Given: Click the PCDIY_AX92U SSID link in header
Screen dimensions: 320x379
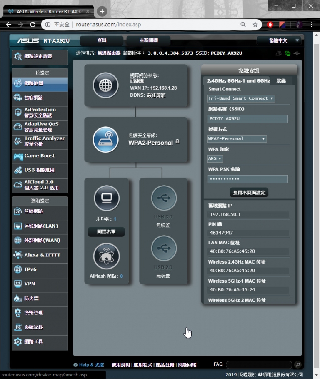Looking at the screenshot, I should click(x=226, y=53).
